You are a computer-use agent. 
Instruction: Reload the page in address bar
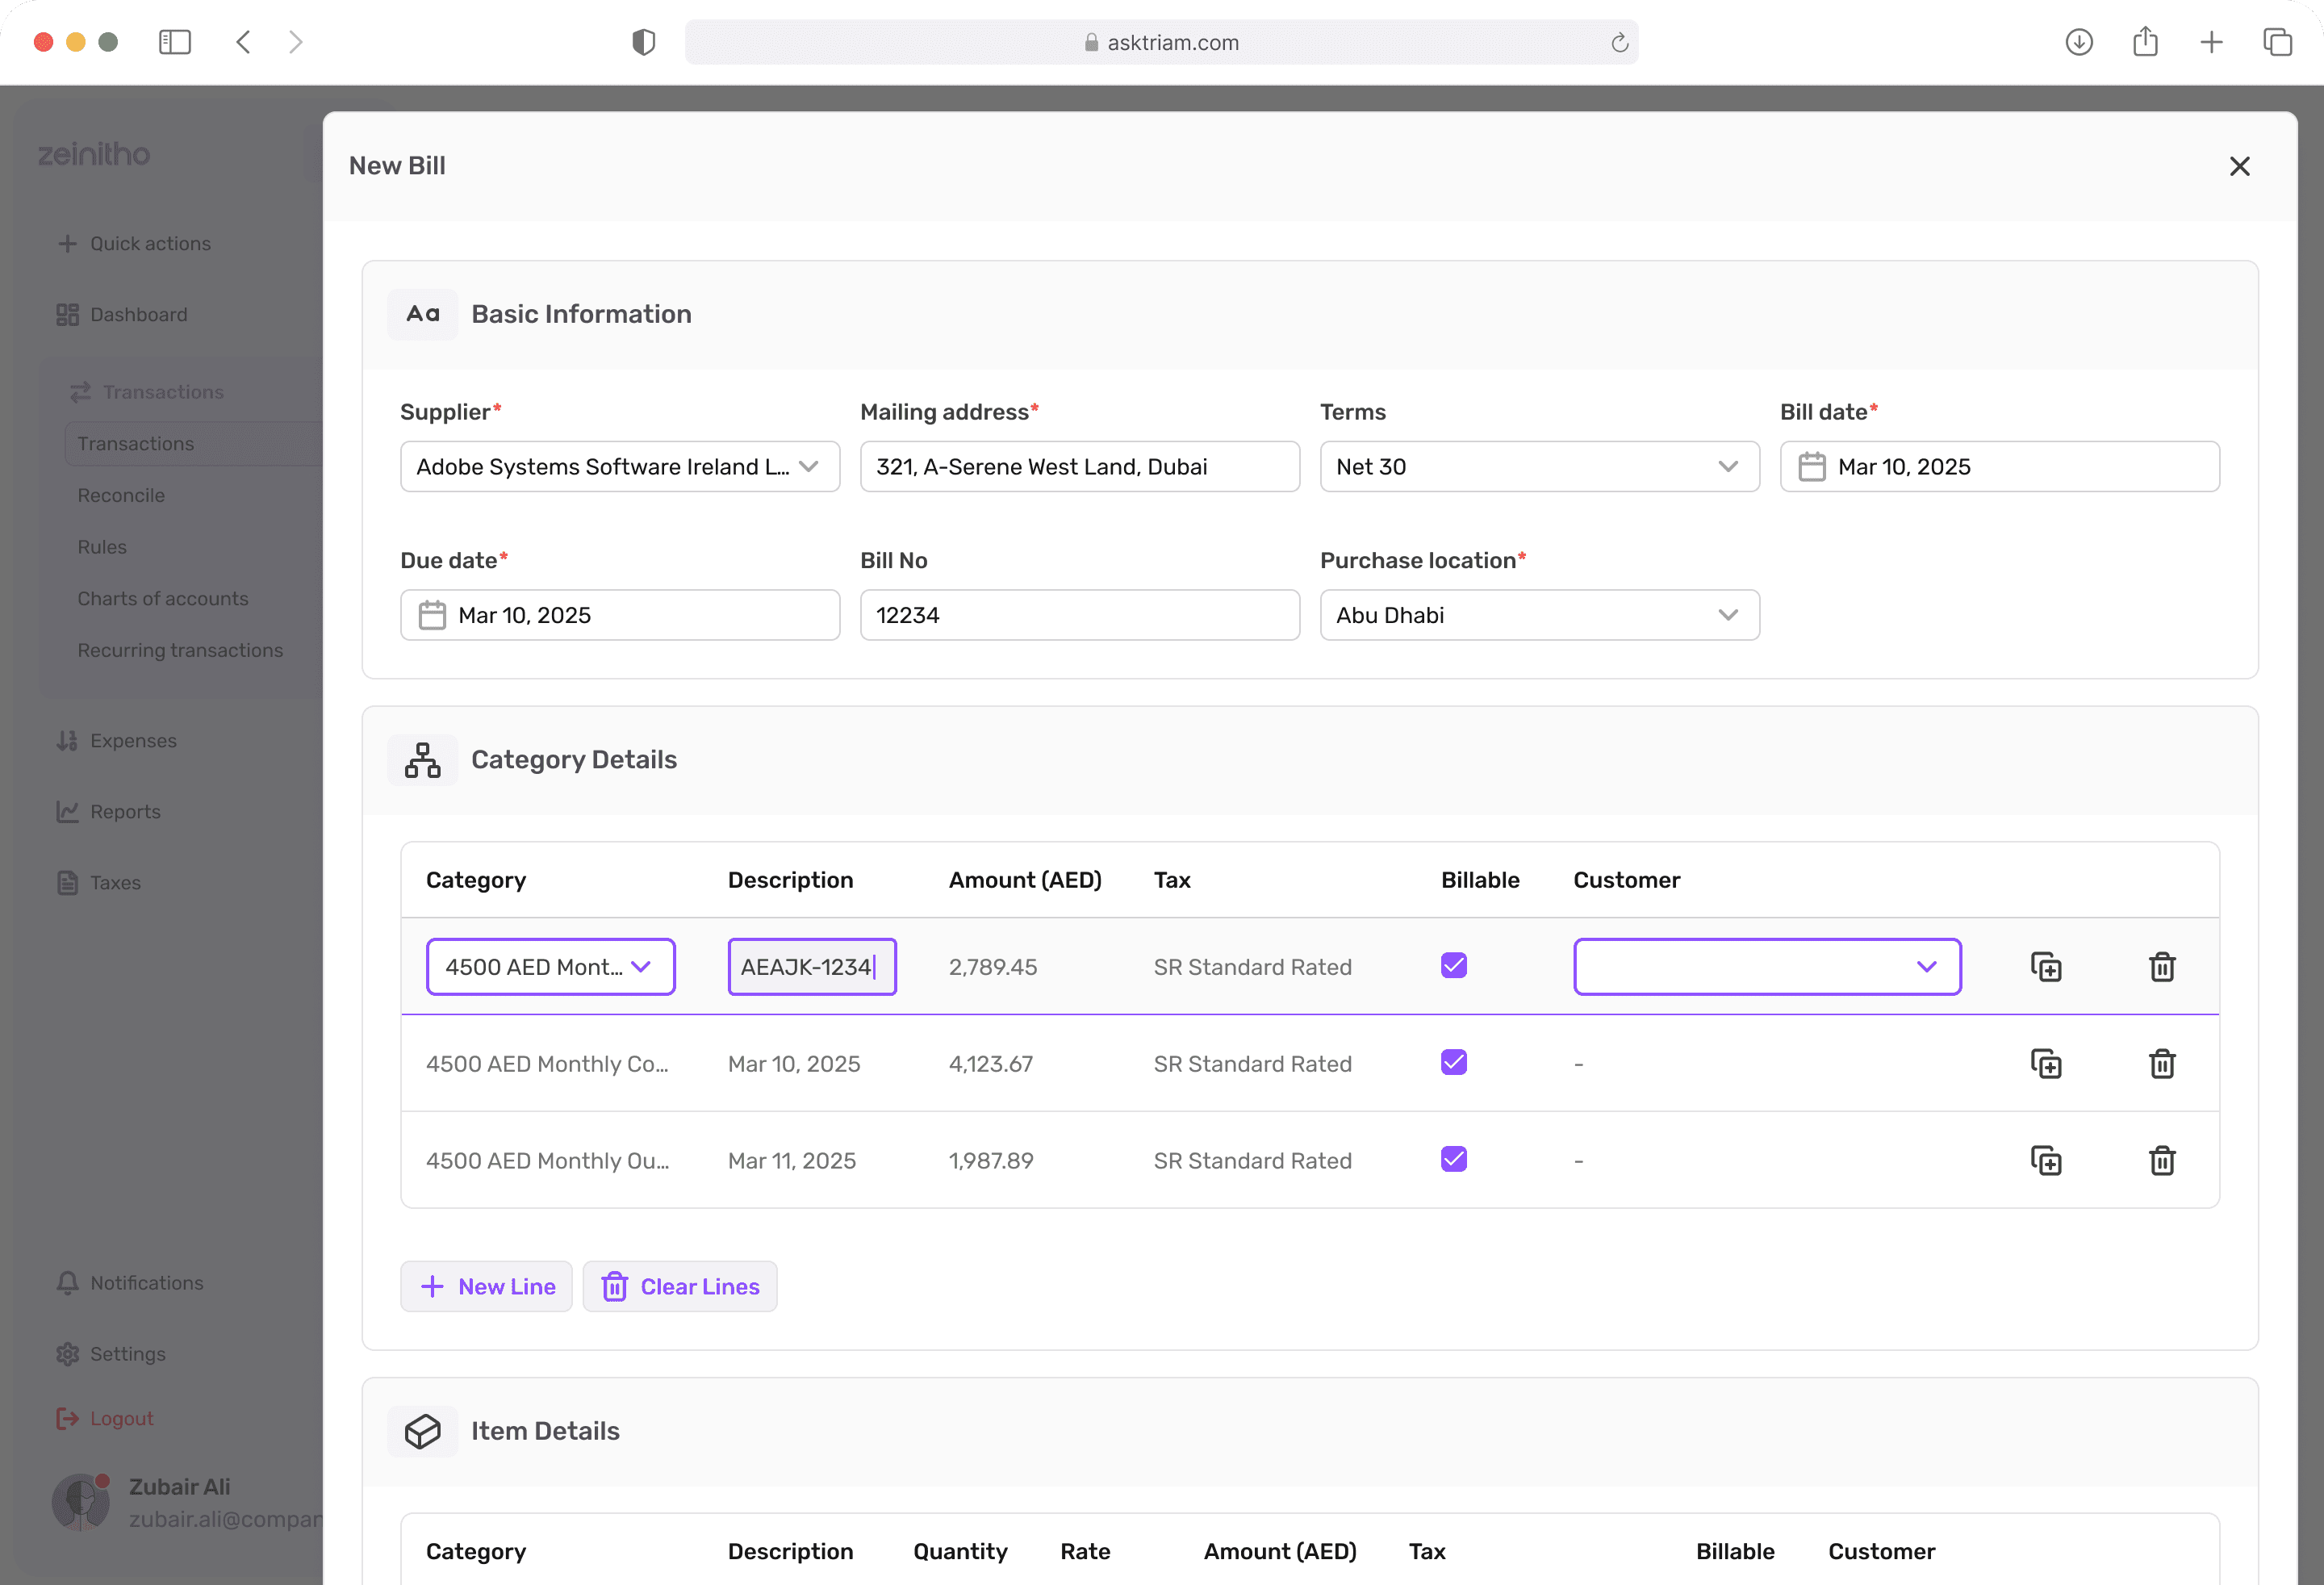click(x=1619, y=42)
